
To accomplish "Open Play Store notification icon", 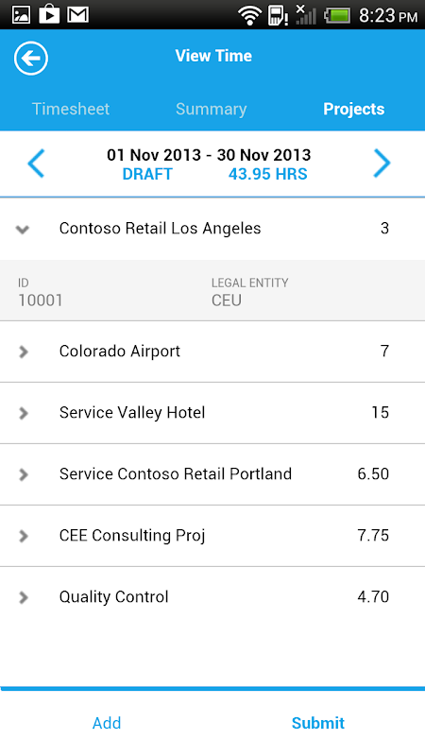I will point(49,13).
